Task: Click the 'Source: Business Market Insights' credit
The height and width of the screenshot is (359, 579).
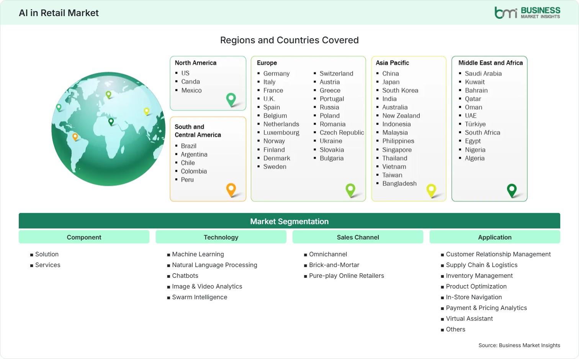Action: click(519, 345)
